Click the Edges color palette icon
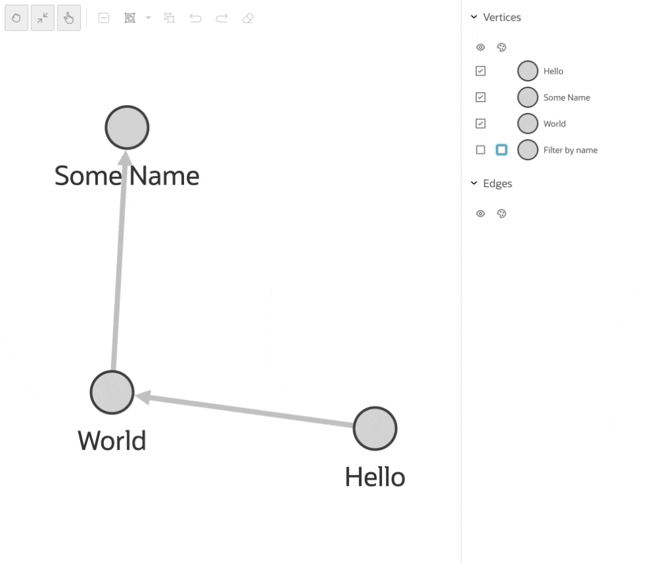 click(x=501, y=213)
